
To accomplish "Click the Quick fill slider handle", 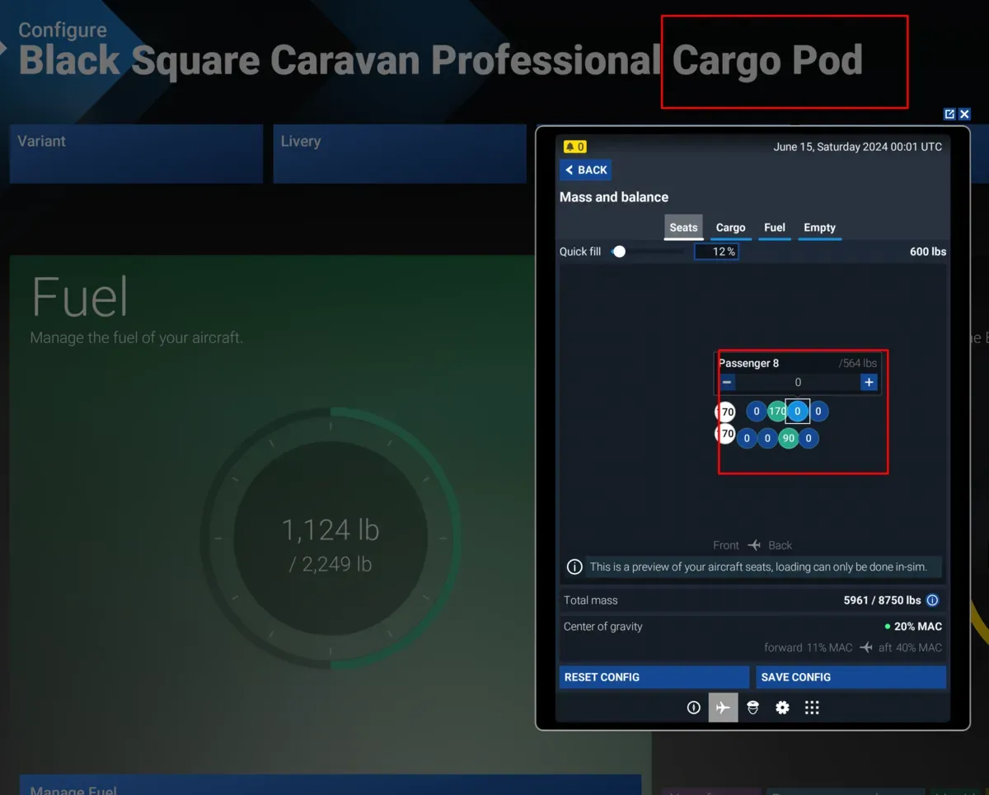I will pyautogui.click(x=619, y=252).
